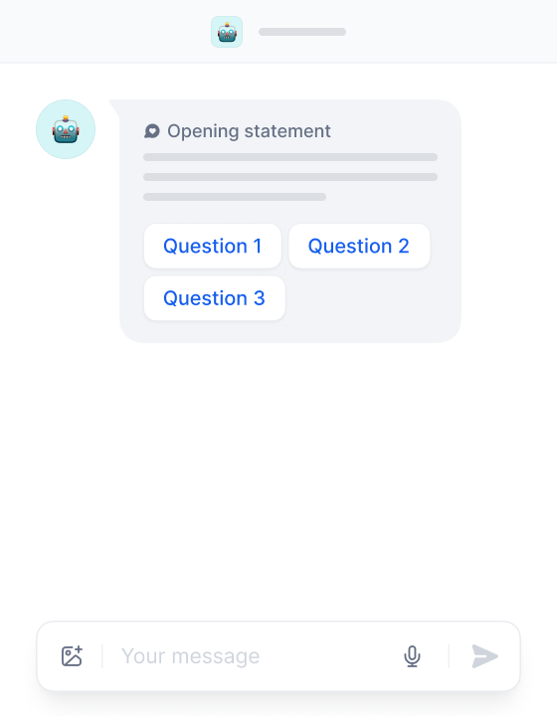The image size is (557, 716).
Task: Click the speech bubble icon before Opening statement
Action: (x=152, y=131)
